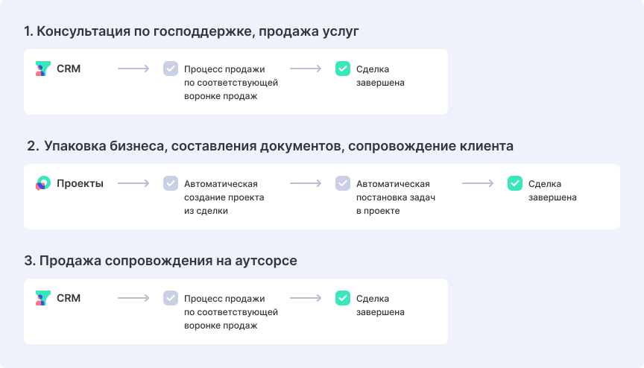
Task: Toggle the Автоматическая создание проекта checkbox
Action: (171, 184)
